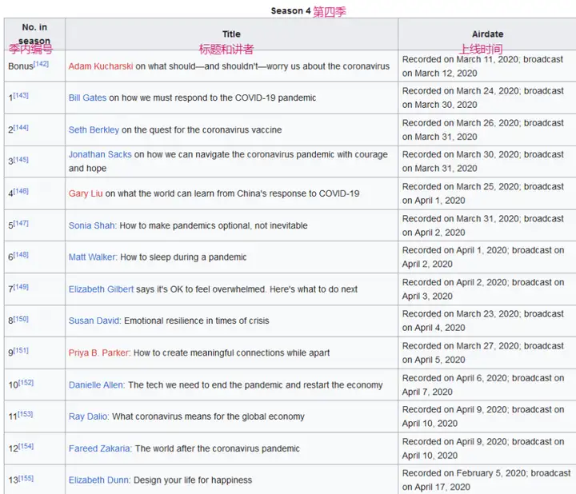Follow citation [148] for episode 6
This screenshot has height=494, width=576.
click(21, 255)
